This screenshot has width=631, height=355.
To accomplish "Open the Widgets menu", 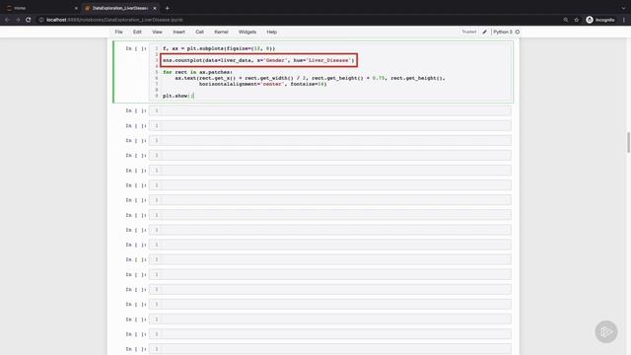I will tap(247, 32).
